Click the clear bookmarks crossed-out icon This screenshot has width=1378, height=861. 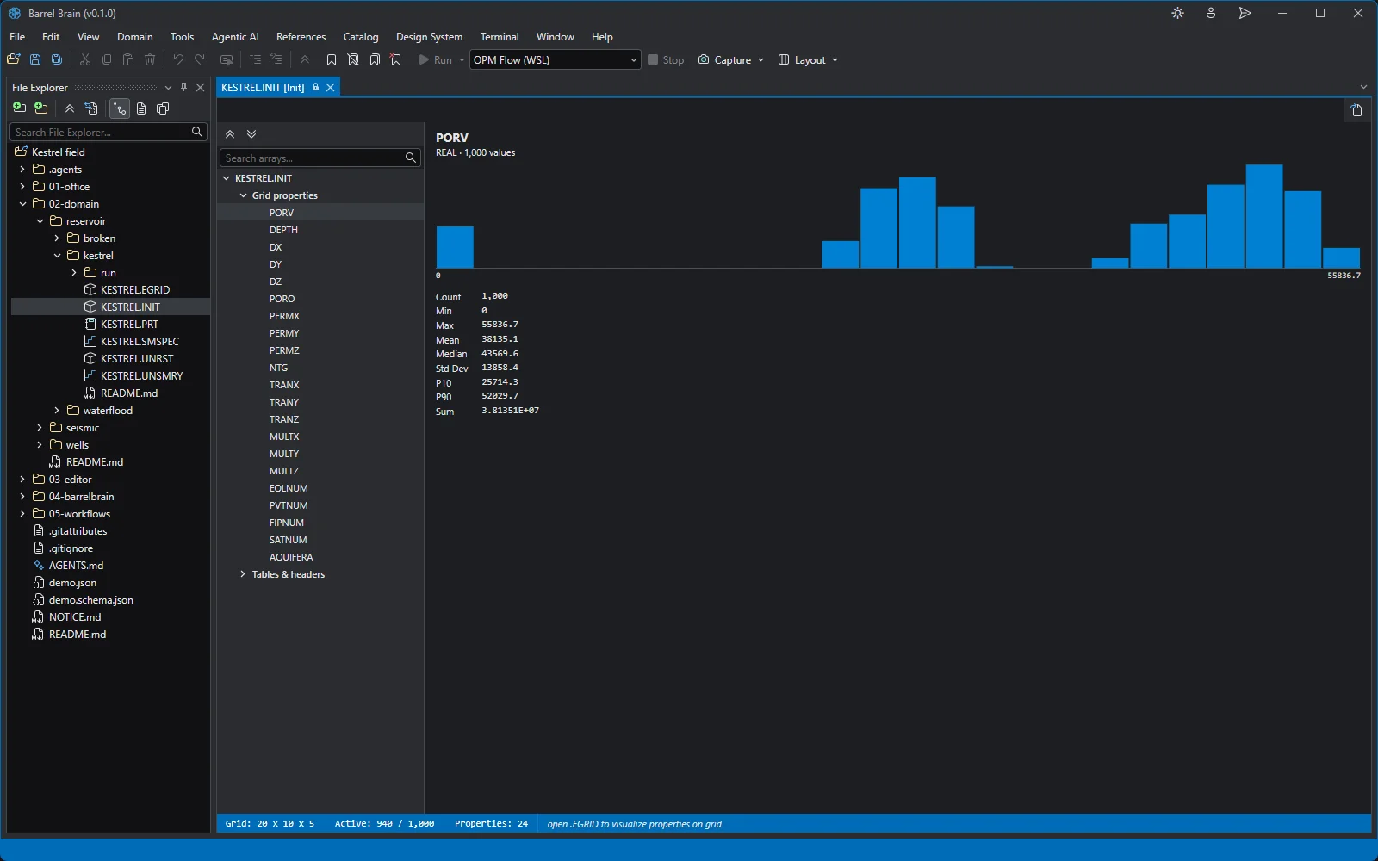[x=353, y=59]
